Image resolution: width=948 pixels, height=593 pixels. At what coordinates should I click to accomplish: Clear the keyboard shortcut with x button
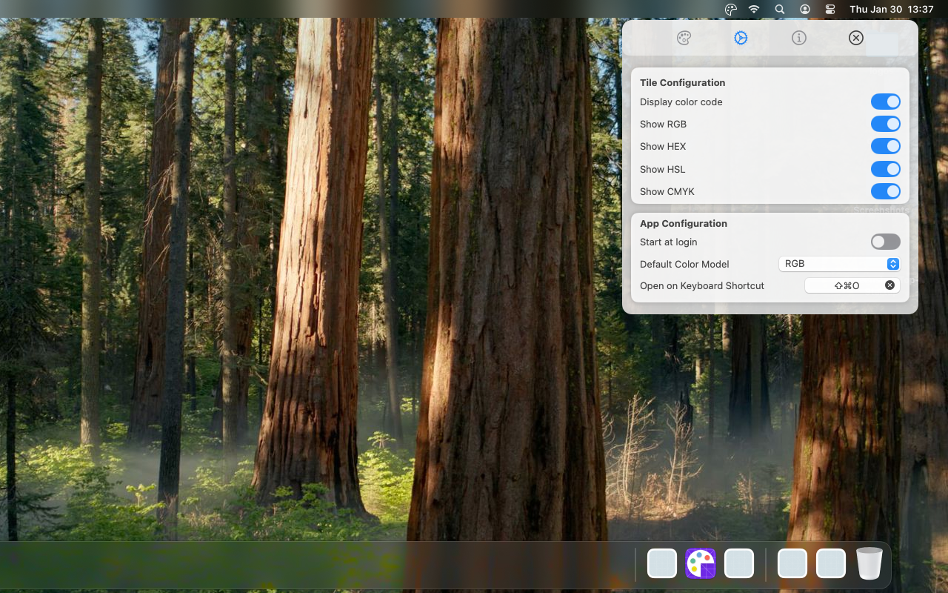889,285
